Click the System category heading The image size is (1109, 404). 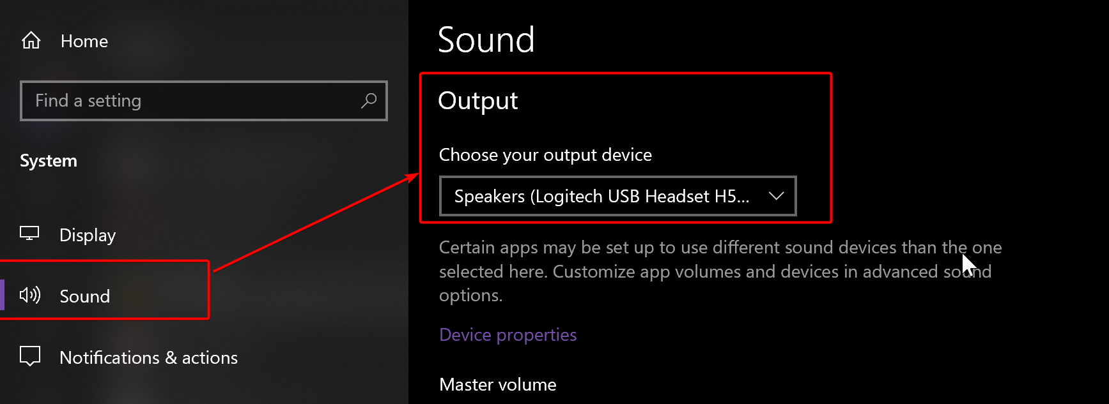(x=49, y=161)
